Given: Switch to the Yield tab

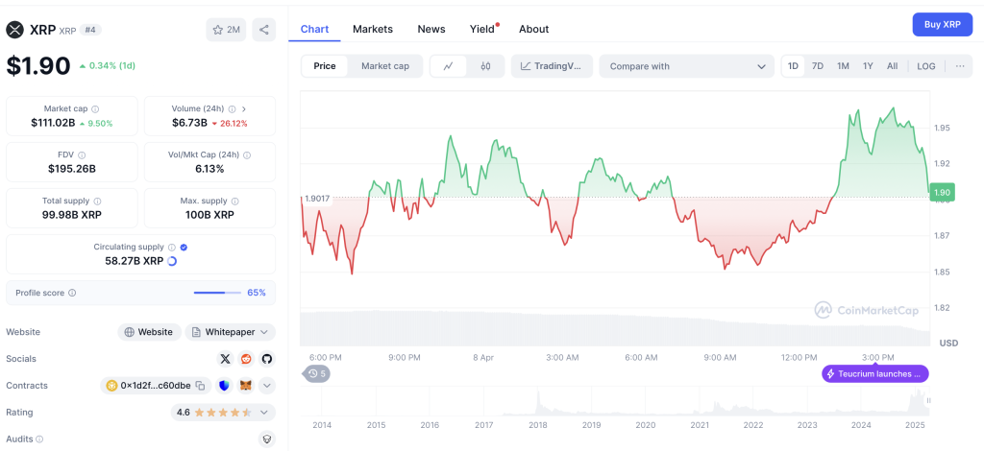Looking at the screenshot, I should click(482, 29).
